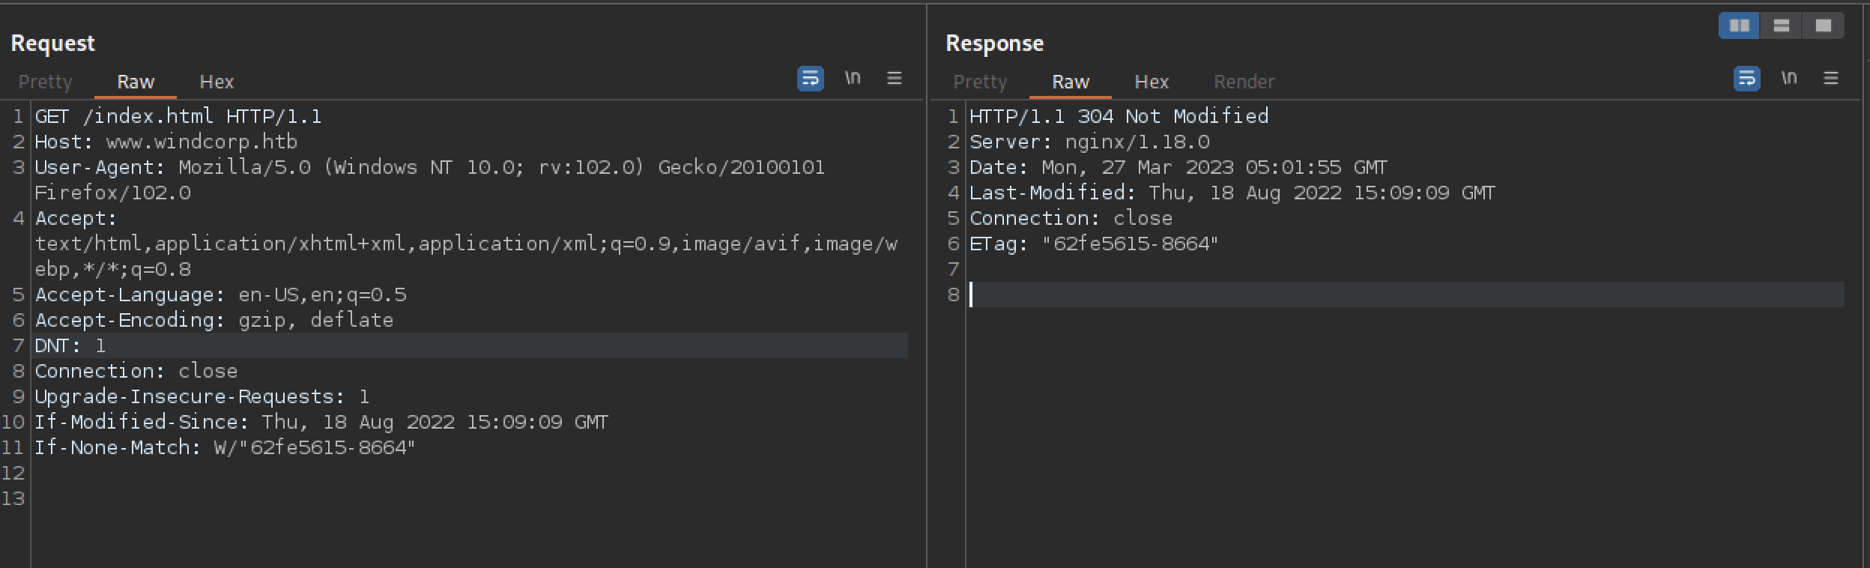Select the Raw tab in Response
This screenshot has width=1870, height=568.
[x=1070, y=82]
